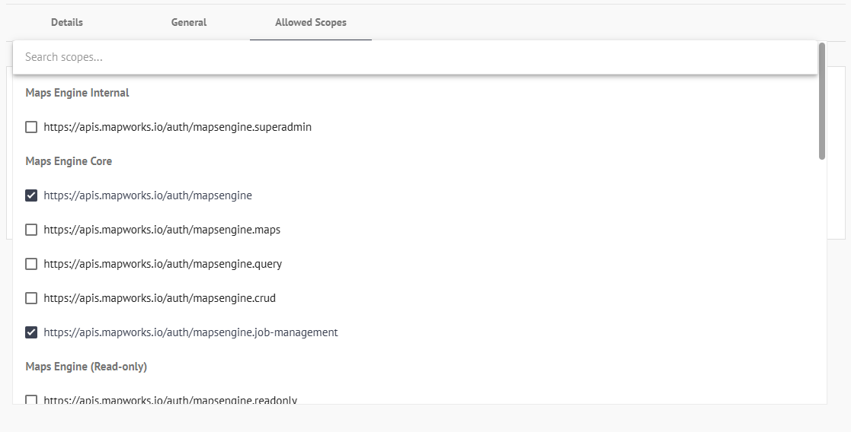Enable the mapsengine.maps scope checkbox

point(31,230)
